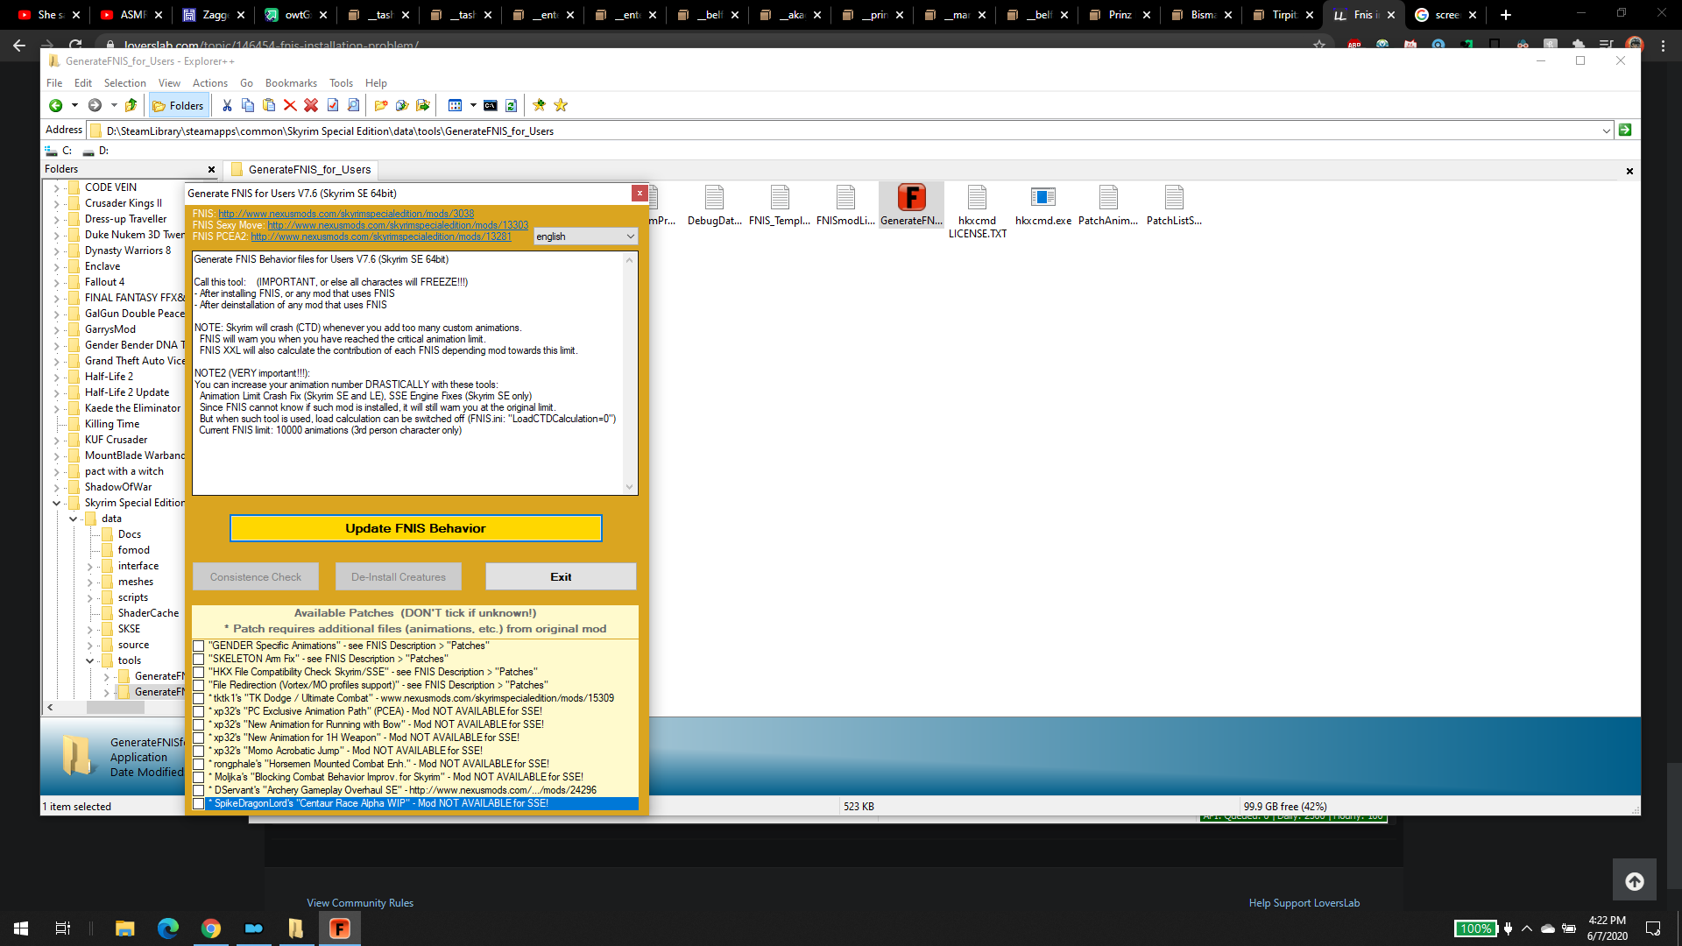Viewport: 1682px width, 946px height.
Task: Open the FNIS PCEA2 nexusmods link
Action: [381, 236]
